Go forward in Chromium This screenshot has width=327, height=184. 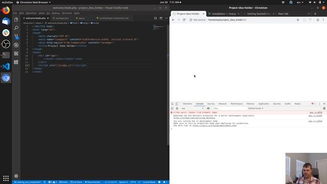point(178,20)
